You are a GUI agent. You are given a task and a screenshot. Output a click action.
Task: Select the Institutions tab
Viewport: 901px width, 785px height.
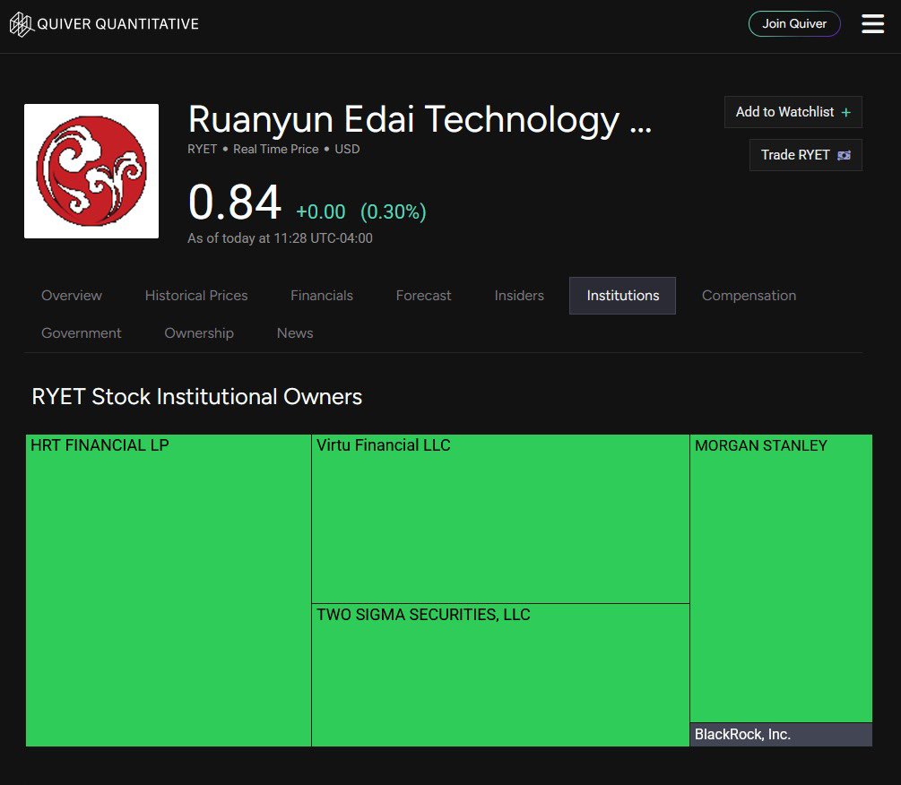coord(622,296)
